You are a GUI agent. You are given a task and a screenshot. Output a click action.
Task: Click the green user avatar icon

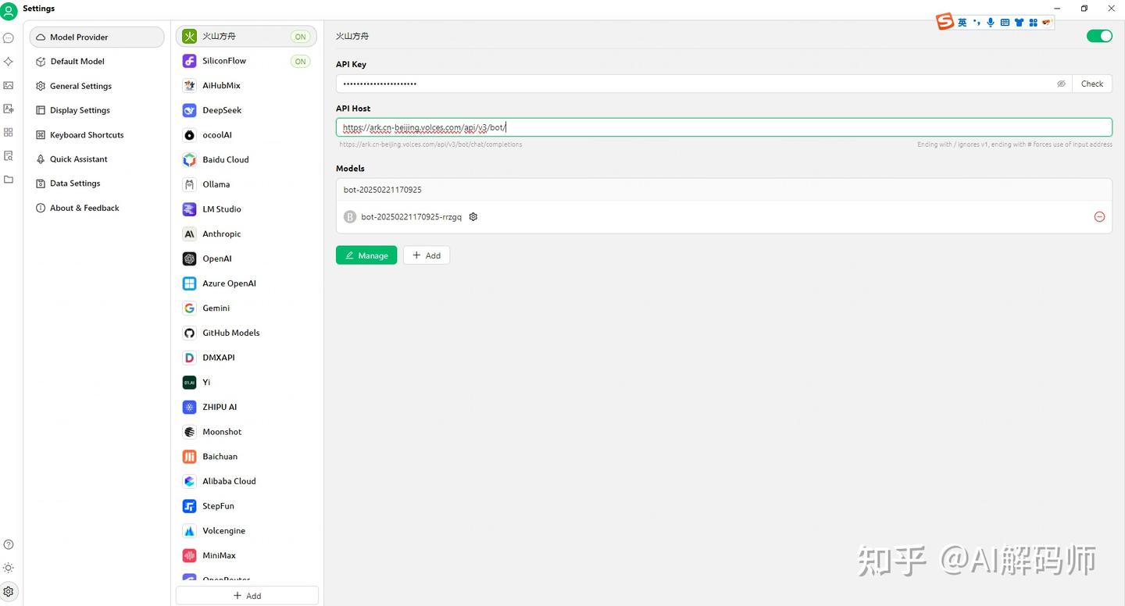[9, 11]
